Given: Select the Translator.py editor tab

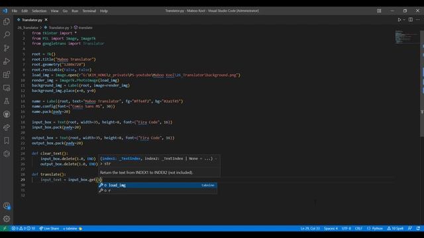Looking at the screenshot, I should coord(32,20).
